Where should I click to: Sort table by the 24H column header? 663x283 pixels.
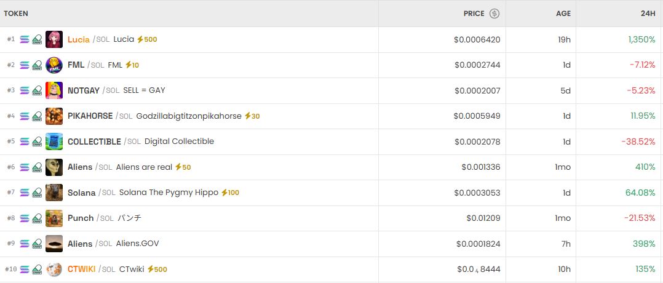(x=647, y=14)
